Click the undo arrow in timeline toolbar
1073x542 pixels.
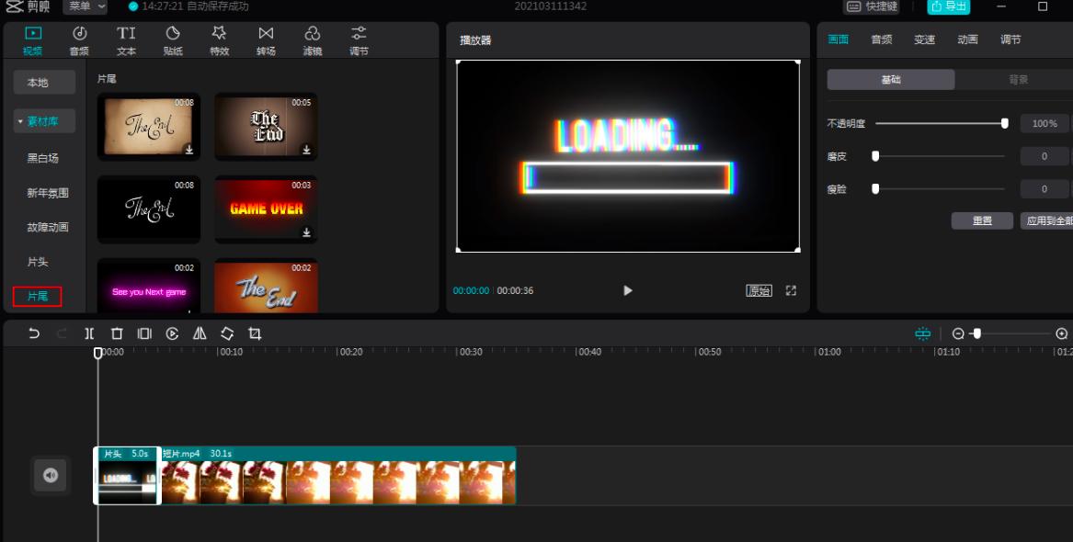(34, 334)
